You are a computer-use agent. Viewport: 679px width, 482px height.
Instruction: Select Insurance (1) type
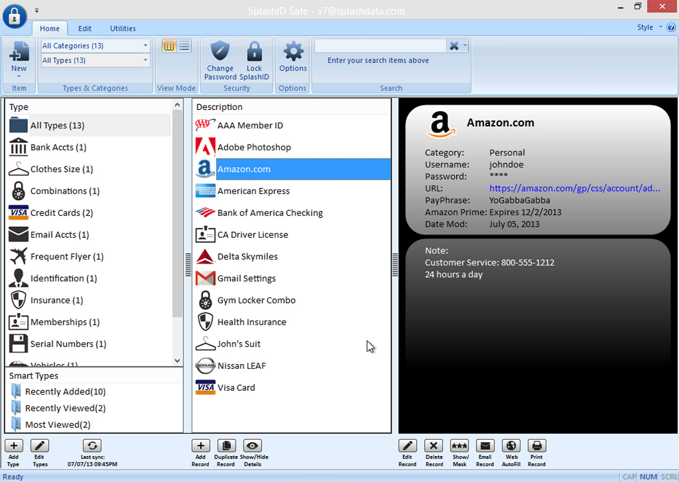click(x=90, y=300)
